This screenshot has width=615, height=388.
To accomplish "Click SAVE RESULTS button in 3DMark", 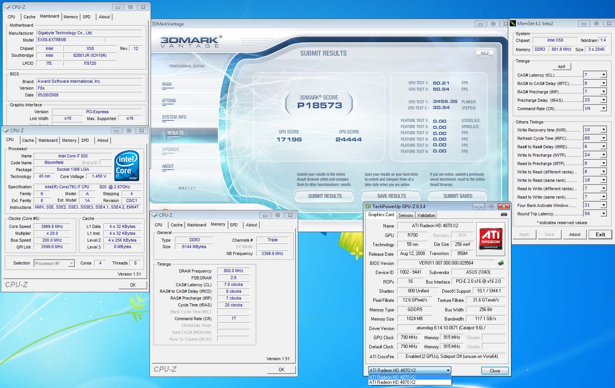I will point(391,196).
